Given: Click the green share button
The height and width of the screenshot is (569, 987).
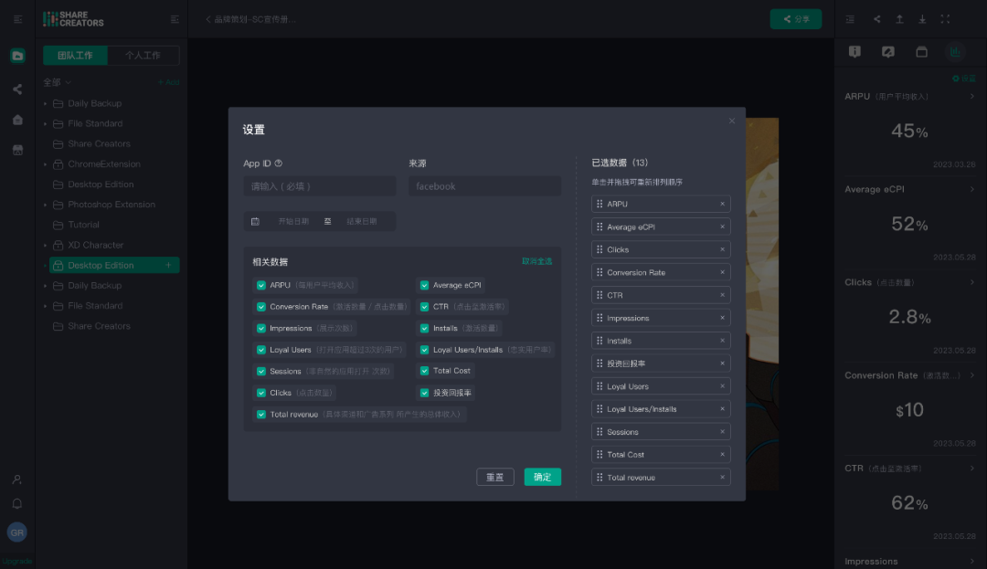Looking at the screenshot, I should [x=796, y=19].
